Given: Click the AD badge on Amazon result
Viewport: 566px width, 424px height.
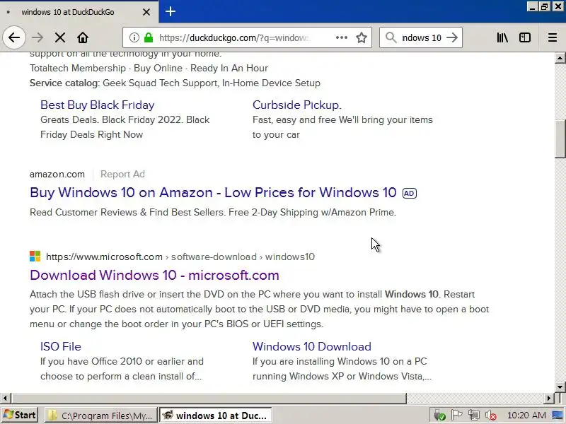Looking at the screenshot, I should [410, 193].
